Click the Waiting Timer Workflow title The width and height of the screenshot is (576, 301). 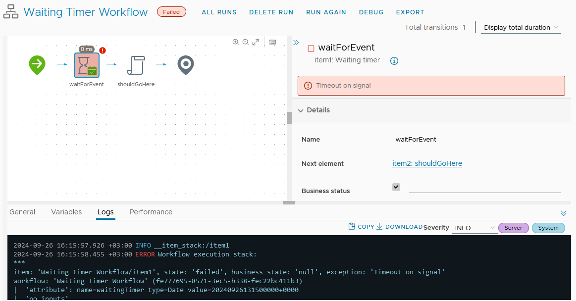point(86,12)
